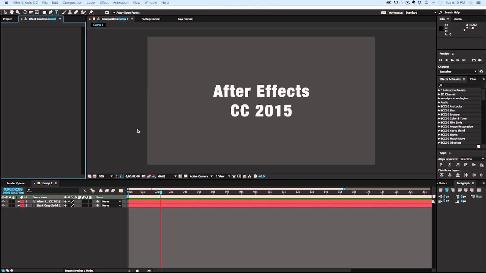Image resolution: width=486 pixels, height=273 pixels.
Task: Open the Active Camera view dropdown
Action: point(201,176)
